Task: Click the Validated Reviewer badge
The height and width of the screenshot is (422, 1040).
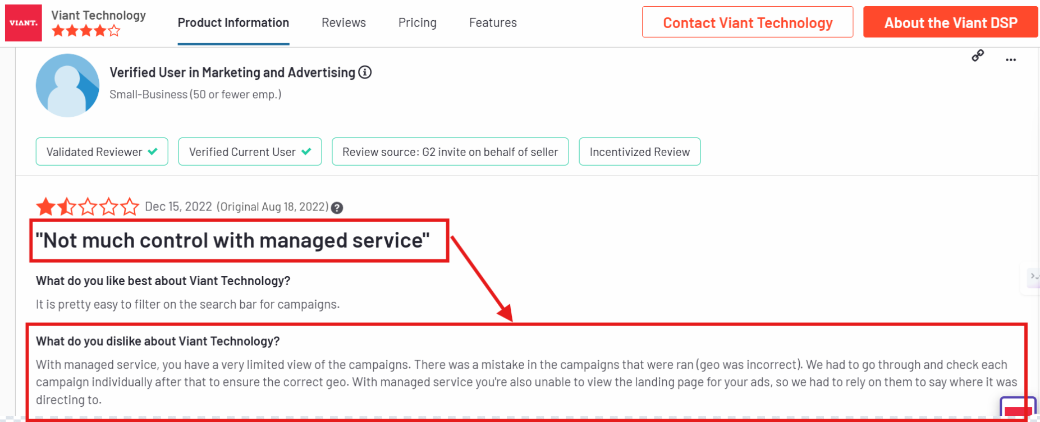Action: pos(102,152)
